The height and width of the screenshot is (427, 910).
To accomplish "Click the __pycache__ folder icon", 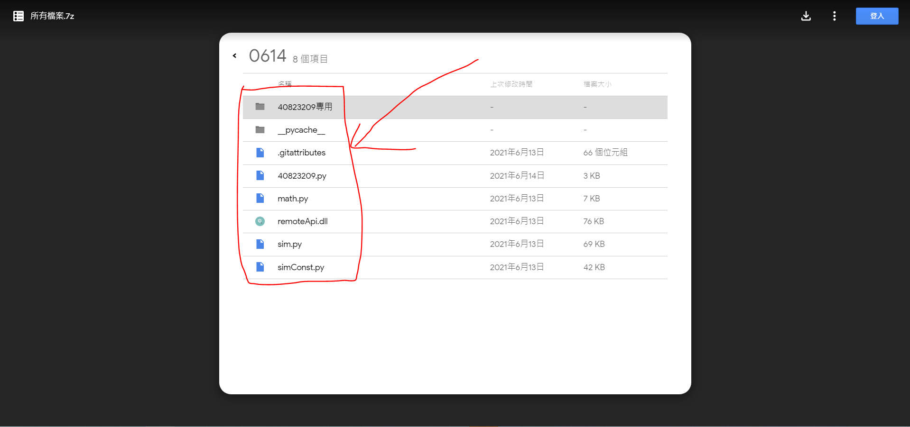I will (x=260, y=130).
